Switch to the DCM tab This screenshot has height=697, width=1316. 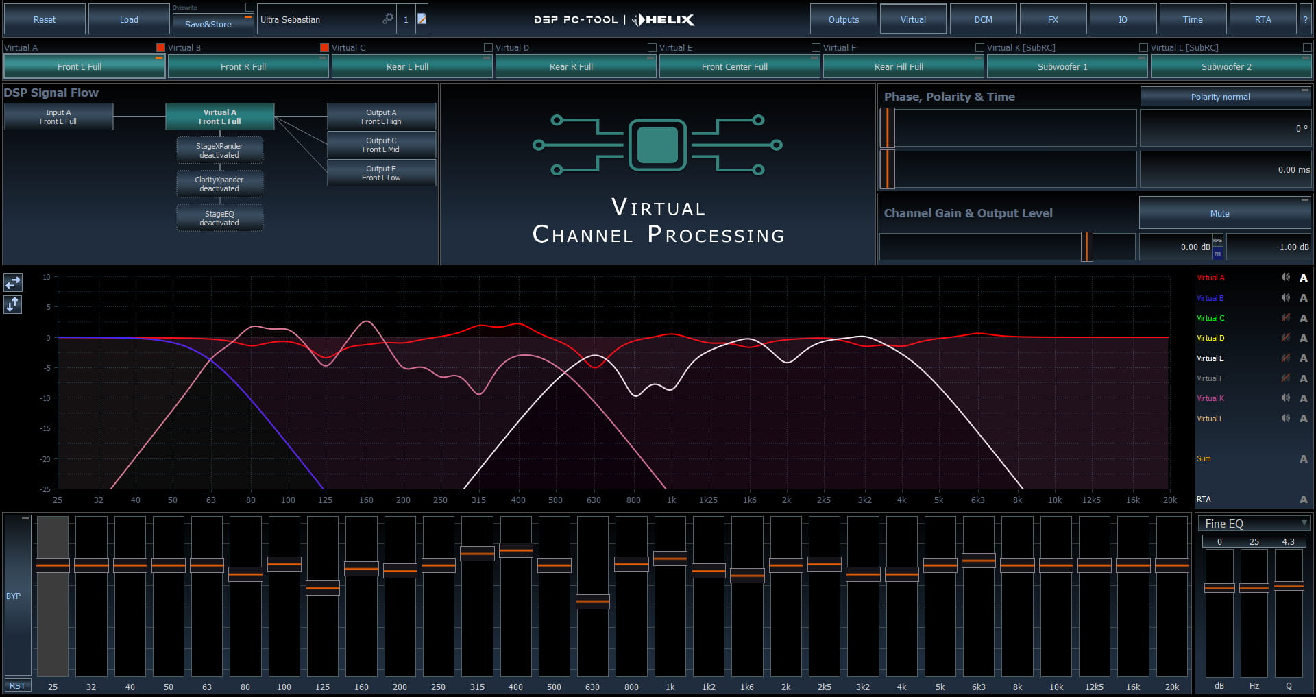983,19
